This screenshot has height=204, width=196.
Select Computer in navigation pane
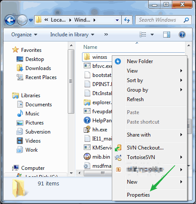[x=28, y=168]
